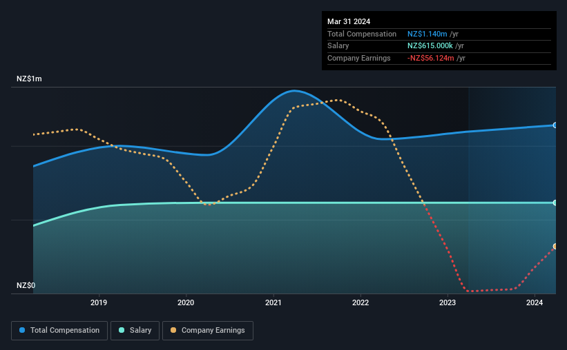
Task: Click the 2020 x-axis label
Action: coord(186,302)
